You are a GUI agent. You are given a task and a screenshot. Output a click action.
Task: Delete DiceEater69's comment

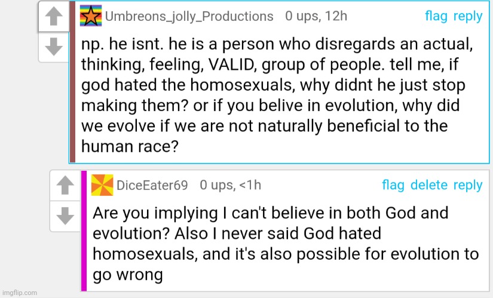429,185
